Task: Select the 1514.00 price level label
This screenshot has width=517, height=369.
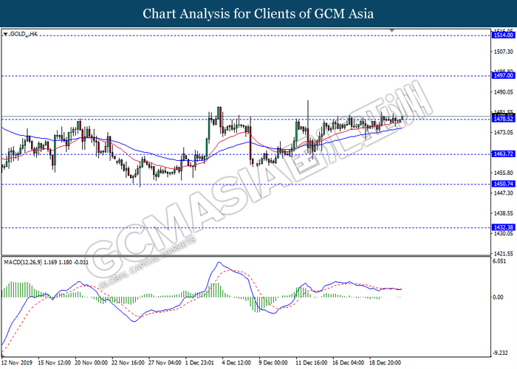Action: pyautogui.click(x=503, y=35)
